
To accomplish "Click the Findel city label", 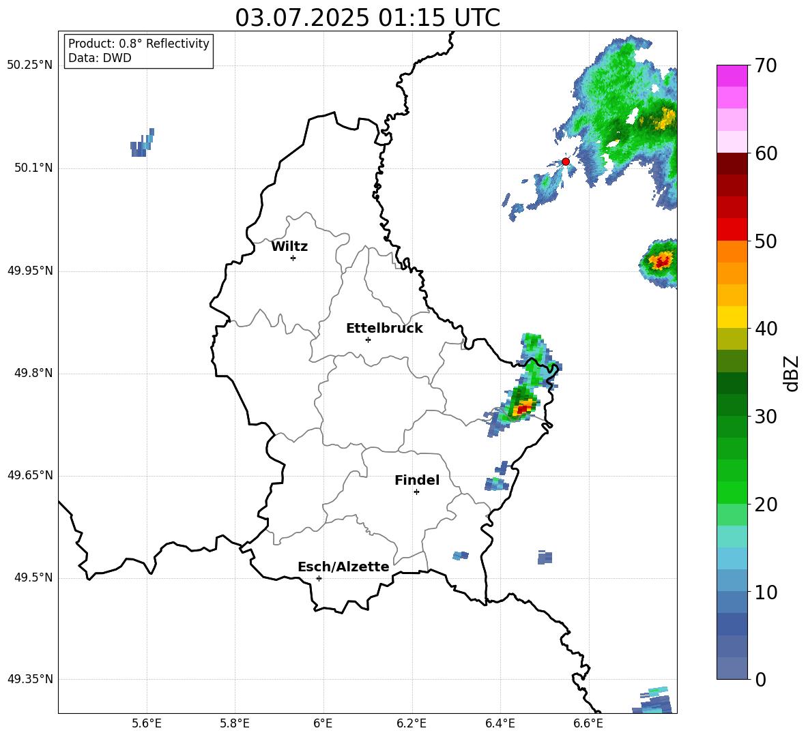I will pyautogui.click(x=417, y=480).
